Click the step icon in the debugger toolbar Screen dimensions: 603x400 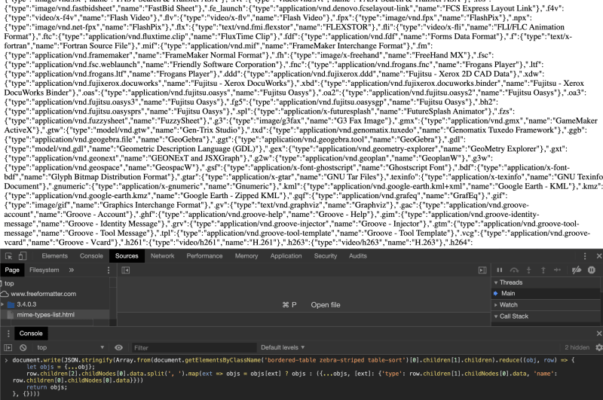[x=557, y=270]
